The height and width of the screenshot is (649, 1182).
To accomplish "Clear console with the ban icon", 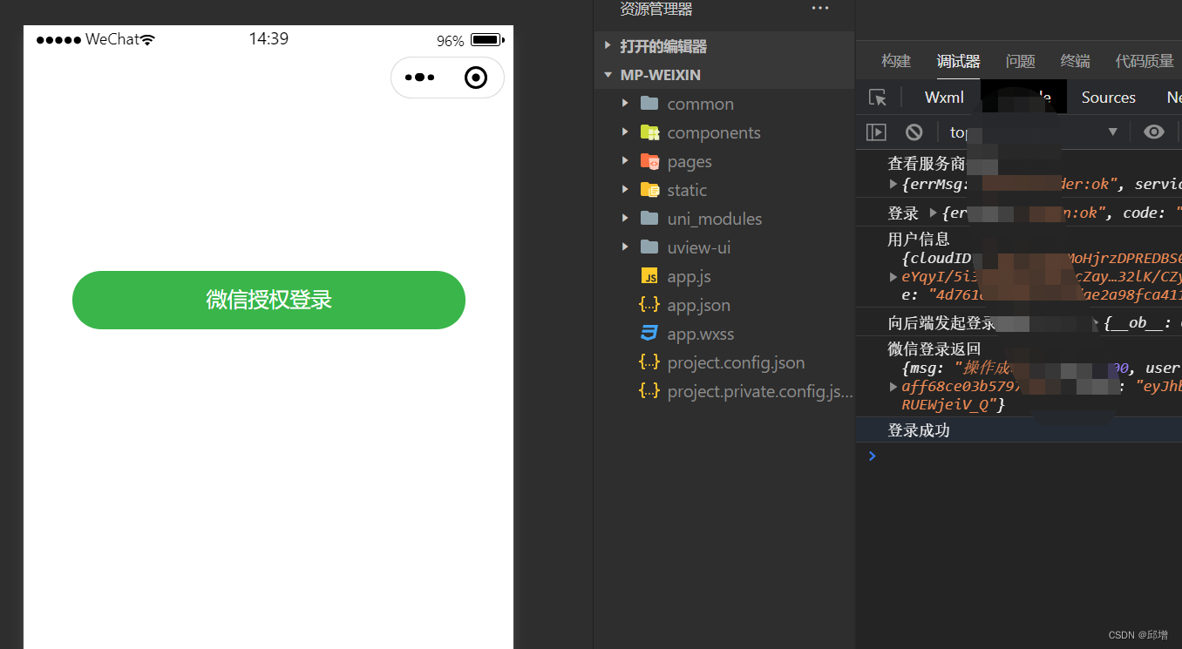I will (914, 132).
